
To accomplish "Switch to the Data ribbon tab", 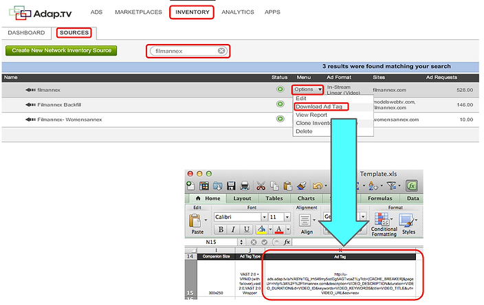I will click(412, 199).
